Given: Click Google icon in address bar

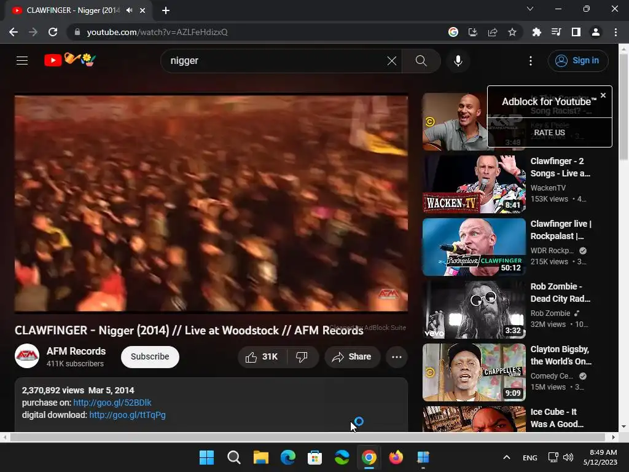Looking at the screenshot, I should tap(453, 32).
